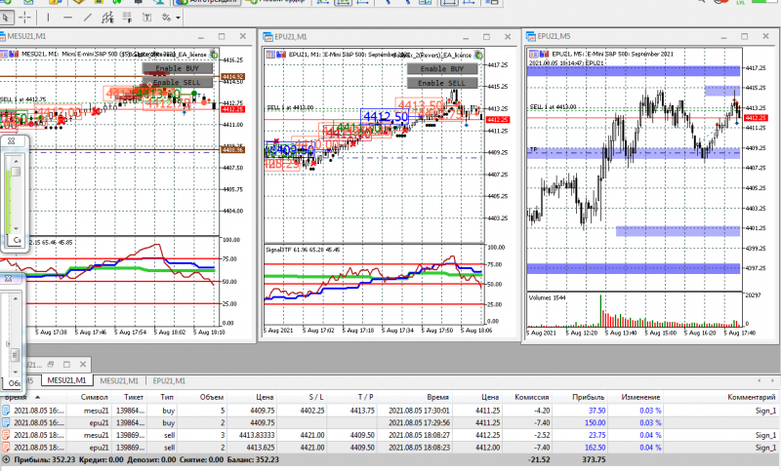This screenshot has height=471, width=781.
Task: Maximize the EPU21,M1 chart window
Action: pos(486,37)
